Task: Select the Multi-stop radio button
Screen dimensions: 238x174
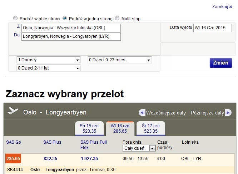Action: point(117,18)
